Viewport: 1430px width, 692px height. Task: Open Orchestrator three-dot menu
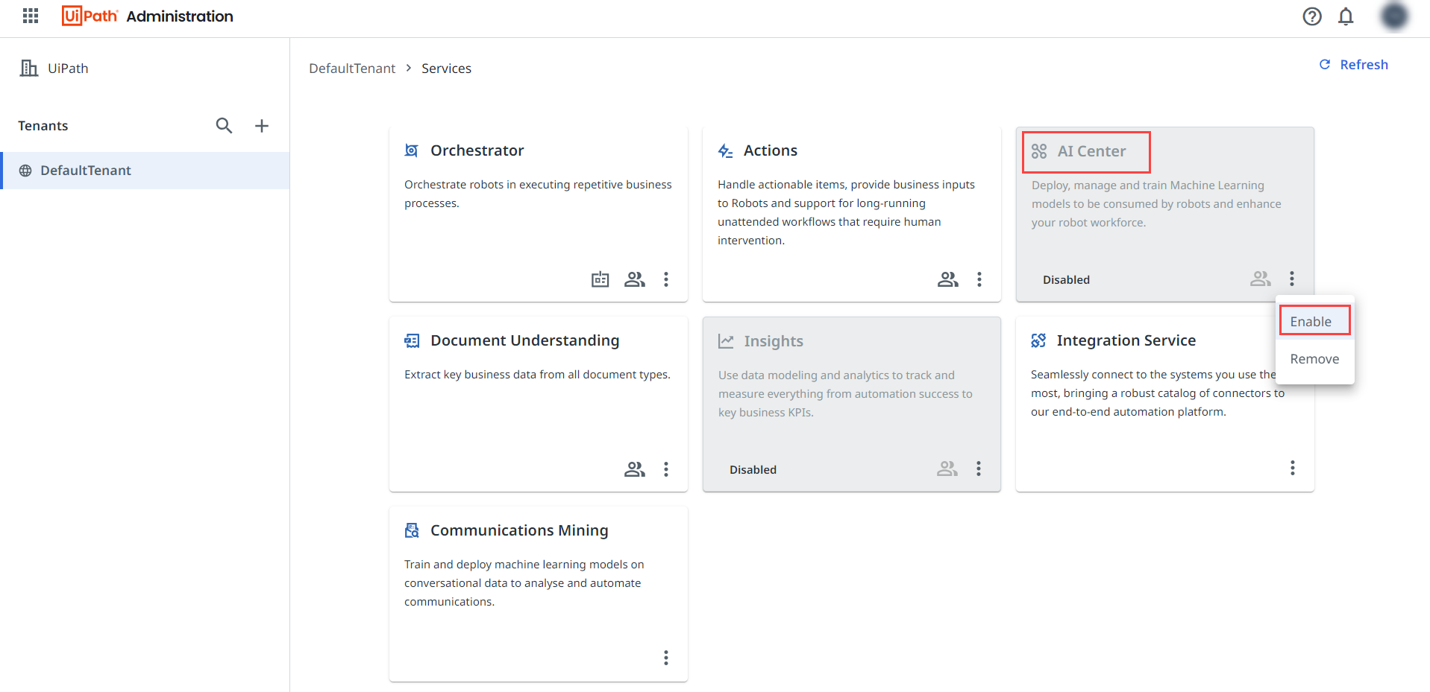click(666, 279)
